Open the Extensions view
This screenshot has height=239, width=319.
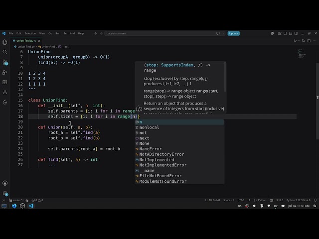[5, 82]
